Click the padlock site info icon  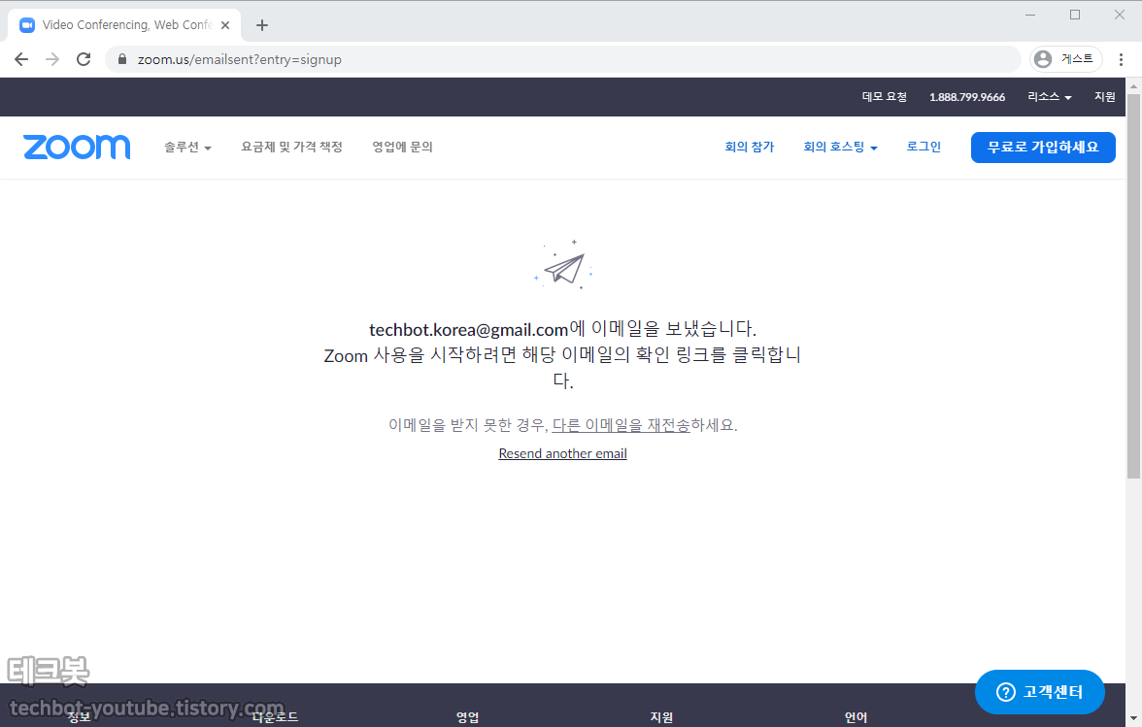tap(122, 59)
